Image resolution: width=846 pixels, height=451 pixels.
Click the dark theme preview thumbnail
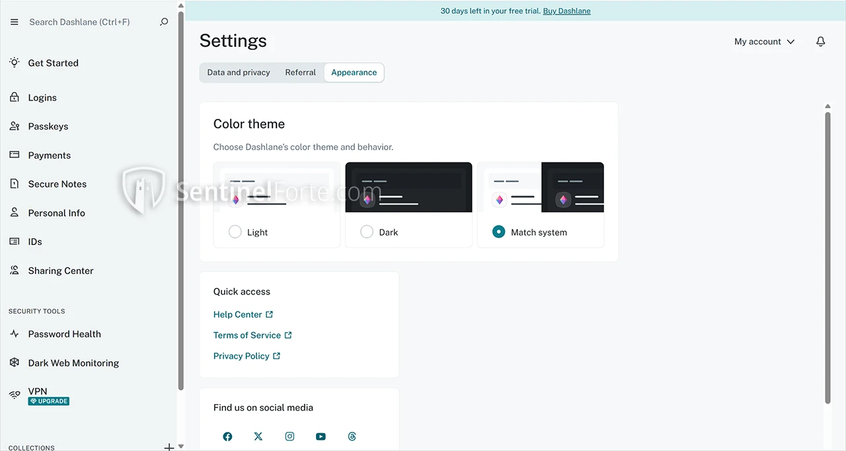[408, 188]
